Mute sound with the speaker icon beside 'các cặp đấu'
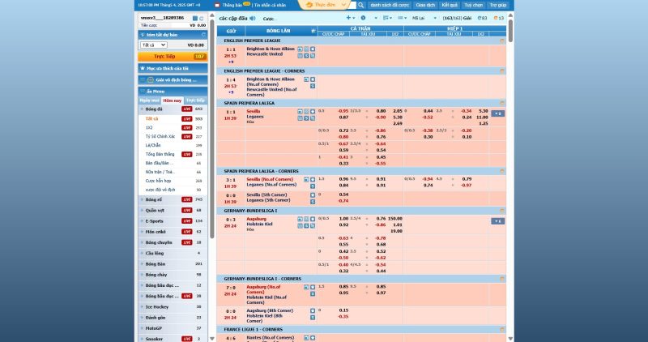This screenshot has width=648, height=342. 253,18
